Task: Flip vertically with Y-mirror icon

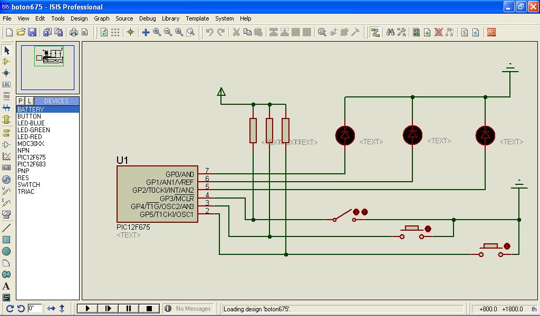Action: pyautogui.click(x=62, y=309)
